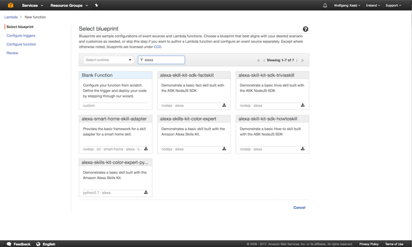
Task: Click the Cancel link
Action: click(299, 207)
